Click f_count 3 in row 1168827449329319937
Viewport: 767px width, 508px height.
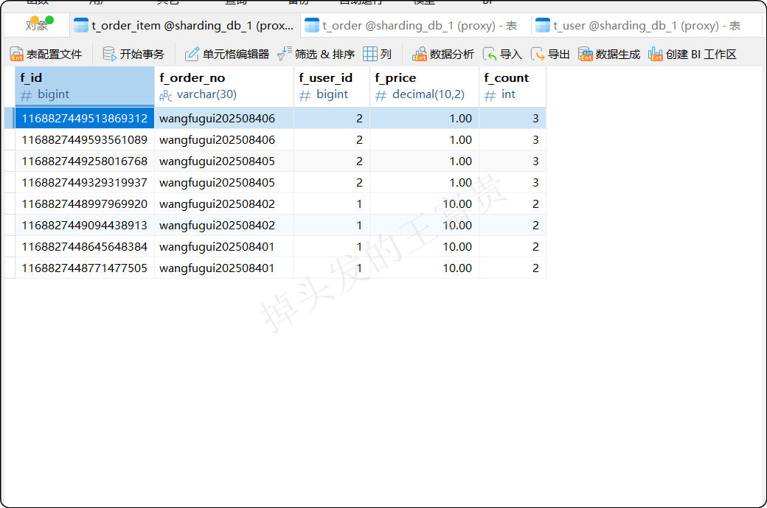[512, 182]
